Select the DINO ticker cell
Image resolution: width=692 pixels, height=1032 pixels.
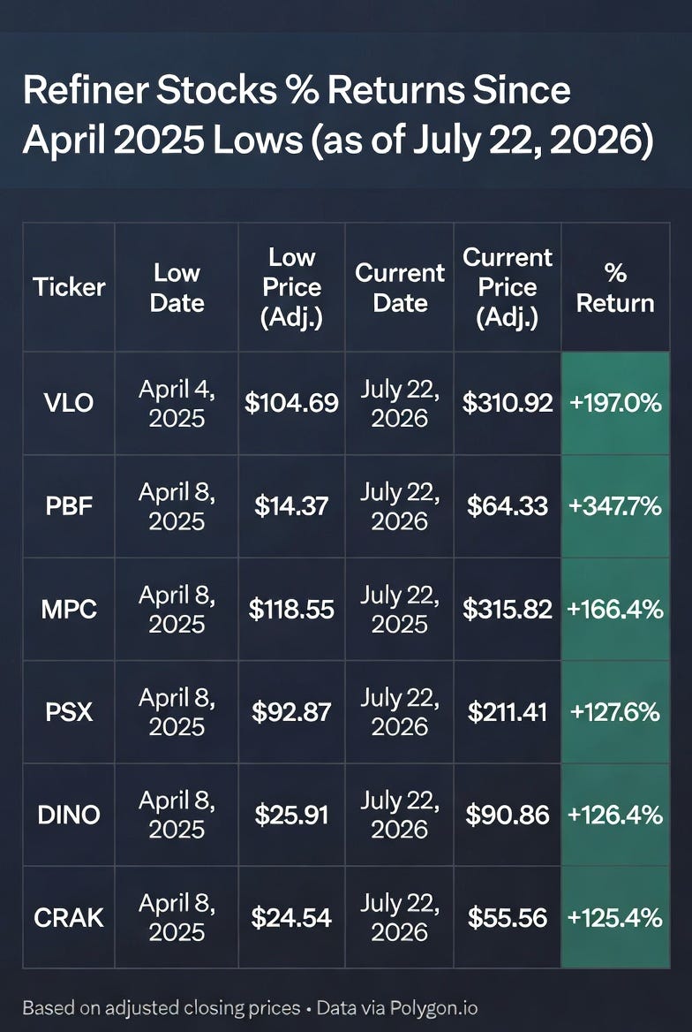click(x=69, y=815)
